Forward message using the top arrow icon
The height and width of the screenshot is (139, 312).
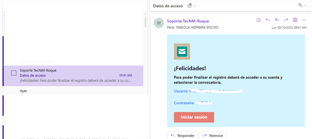pyautogui.click(x=286, y=20)
